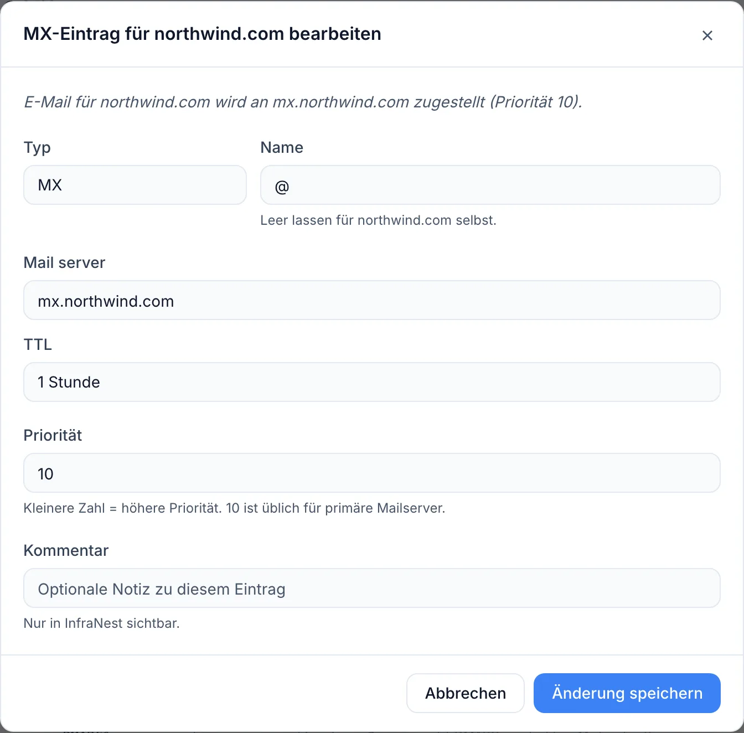The height and width of the screenshot is (733, 744).
Task: Cancel with the Abbrechen button
Action: pos(466,693)
